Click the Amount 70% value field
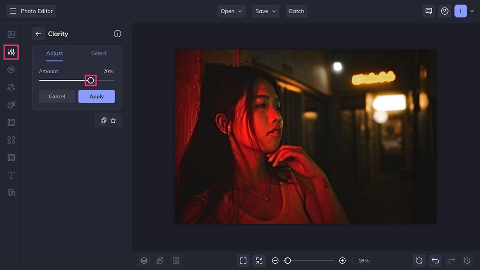The width and height of the screenshot is (480, 270). tap(106, 71)
